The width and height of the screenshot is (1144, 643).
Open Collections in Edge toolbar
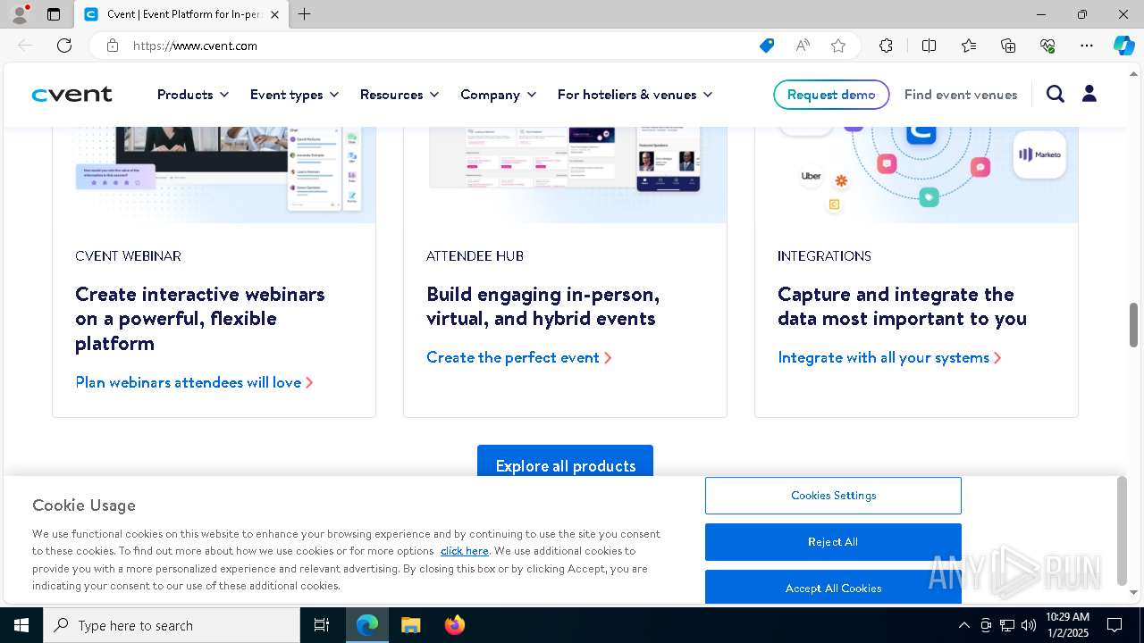(1008, 46)
